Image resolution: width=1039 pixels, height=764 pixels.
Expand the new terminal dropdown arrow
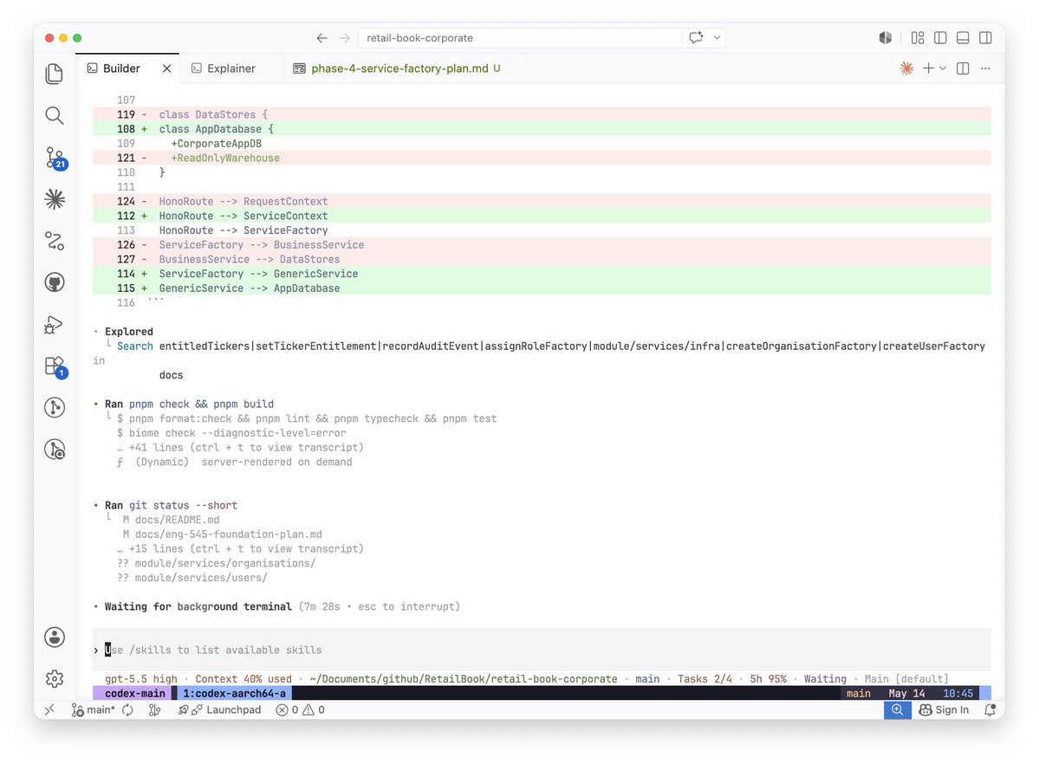coord(943,68)
